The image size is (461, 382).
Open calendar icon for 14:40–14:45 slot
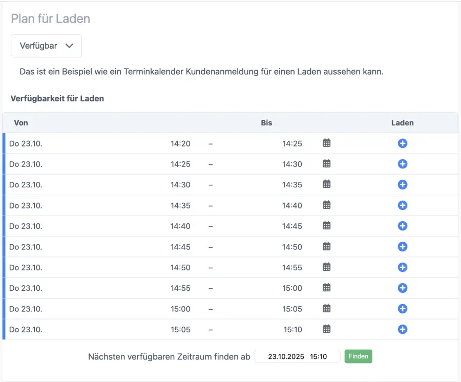[x=327, y=226]
